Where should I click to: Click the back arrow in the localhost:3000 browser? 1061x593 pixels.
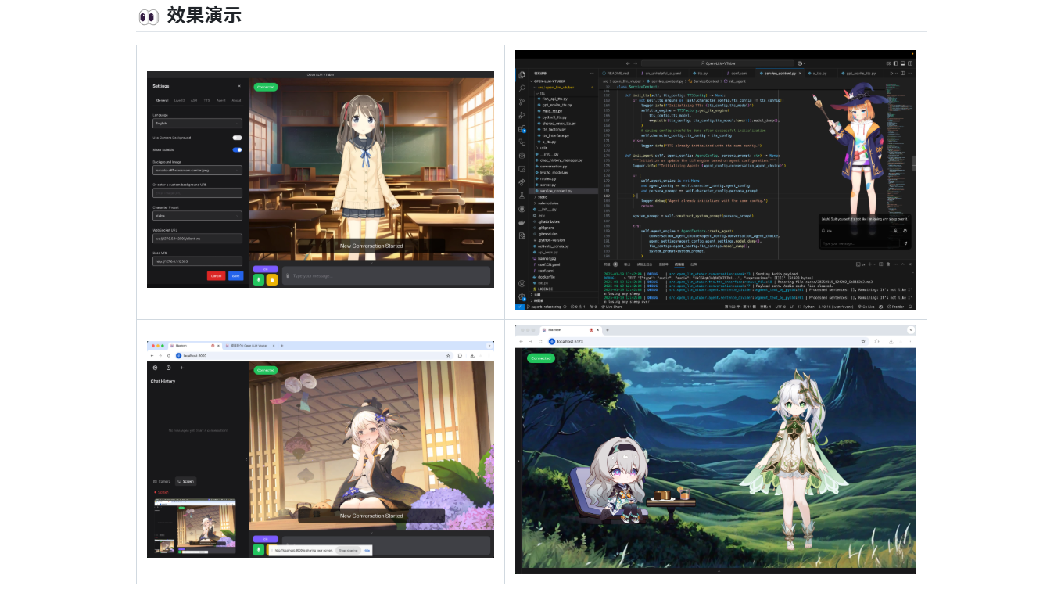pyautogui.click(x=152, y=355)
